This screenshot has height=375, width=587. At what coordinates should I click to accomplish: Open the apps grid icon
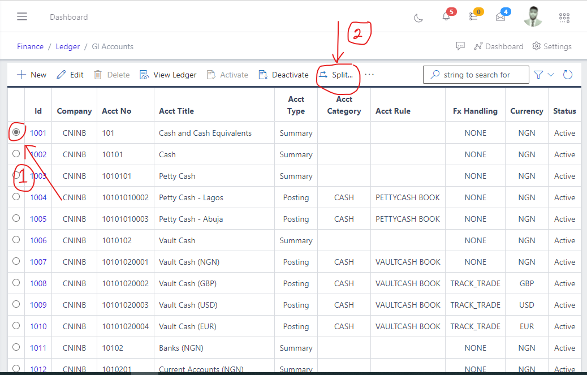point(564,18)
